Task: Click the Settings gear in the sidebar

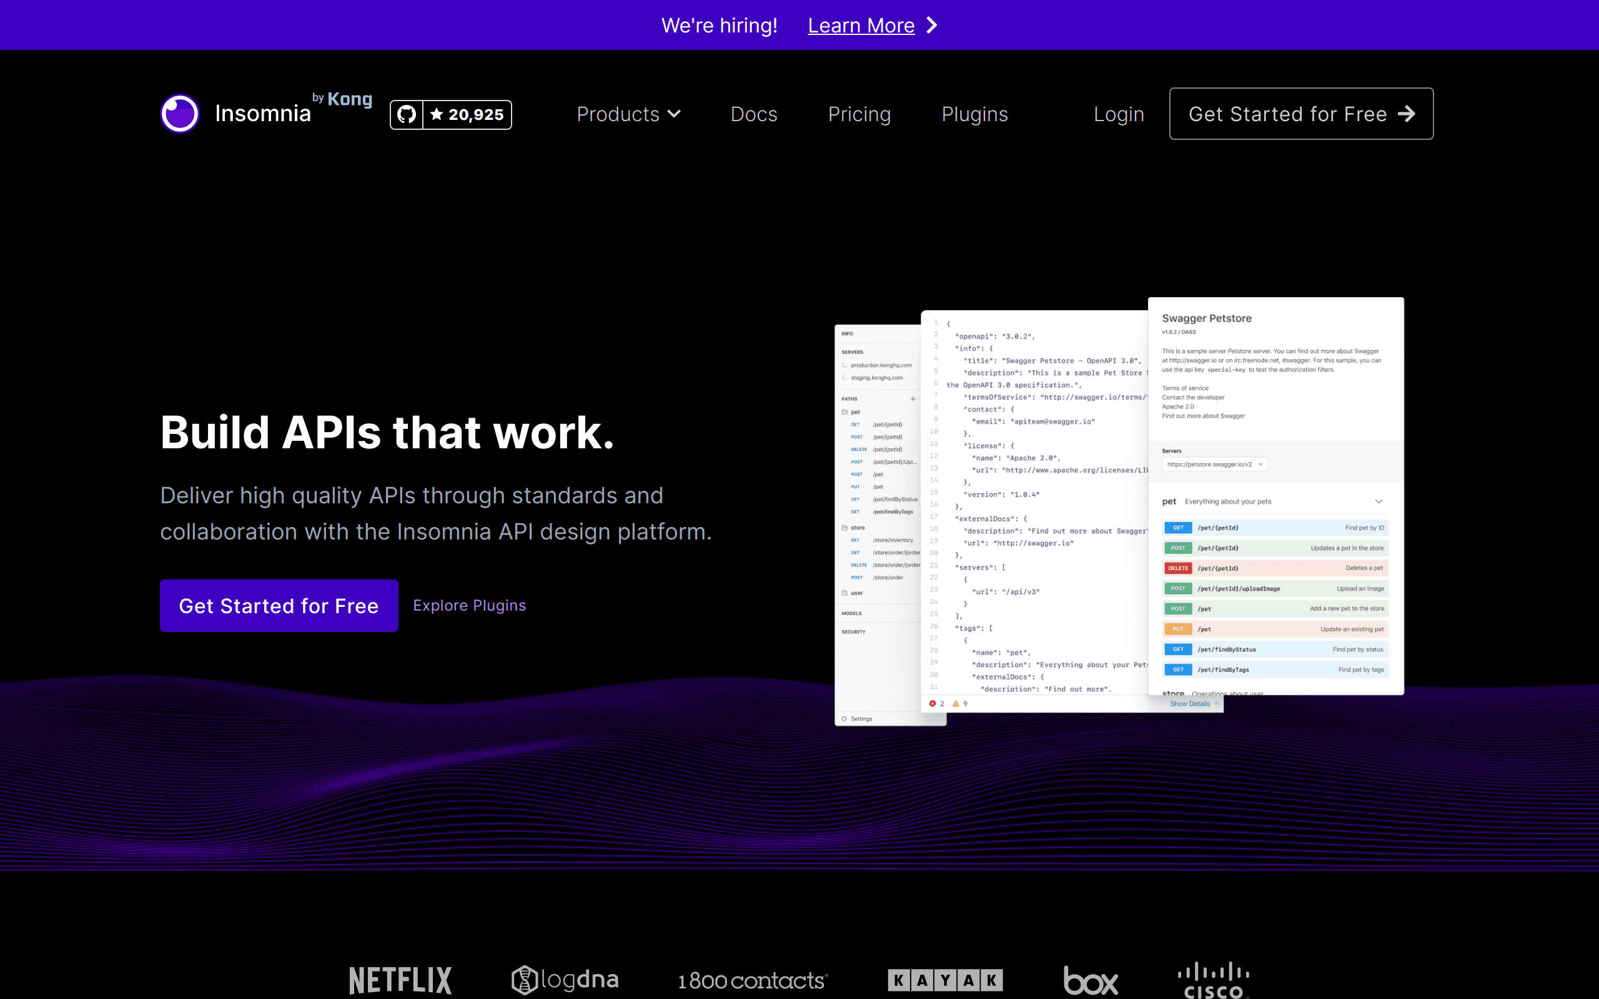Action: (844, 719)
